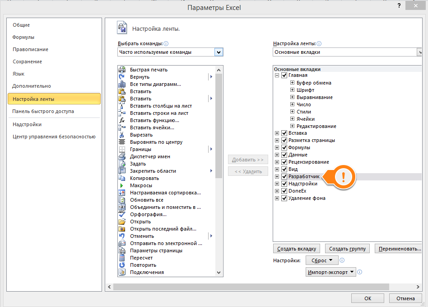Click the icon beside Задать
This screenshot has height=307, width=428.
(x=122, y=164)
